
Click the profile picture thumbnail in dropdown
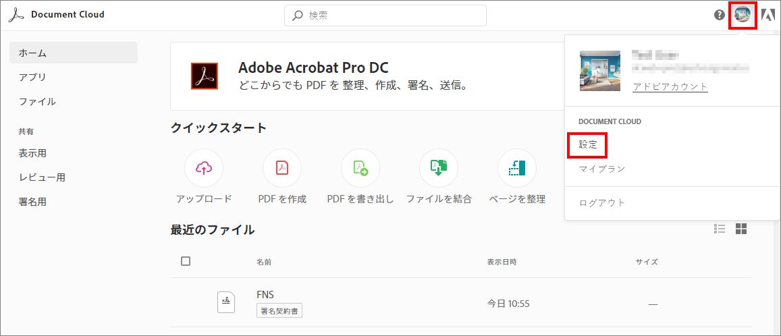coord(599,71)
